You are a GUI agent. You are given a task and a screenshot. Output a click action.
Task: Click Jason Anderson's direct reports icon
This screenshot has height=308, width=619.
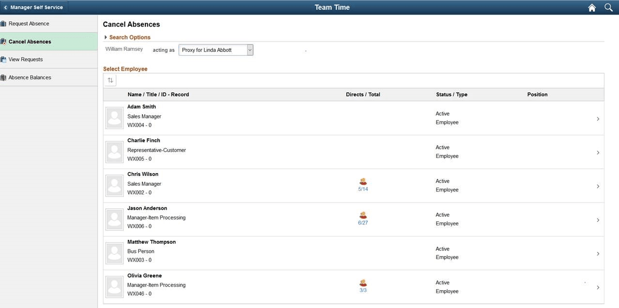point(363,215)
